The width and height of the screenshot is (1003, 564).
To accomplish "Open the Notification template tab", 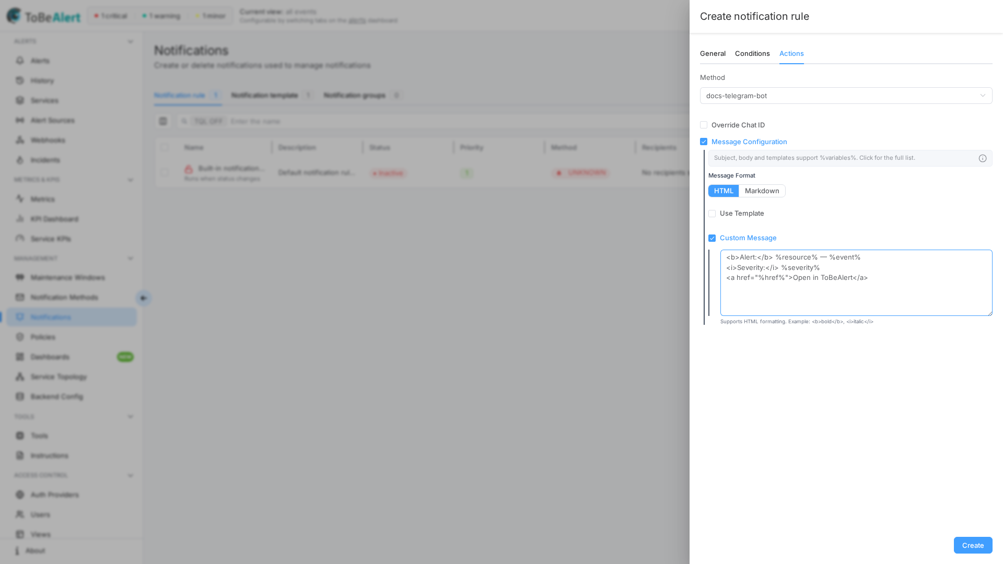I will click(272, 95).
